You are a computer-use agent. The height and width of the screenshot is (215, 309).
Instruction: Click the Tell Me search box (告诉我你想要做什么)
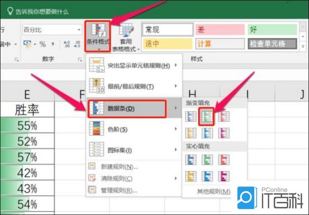pyautogui.click(x=42, y=12)
